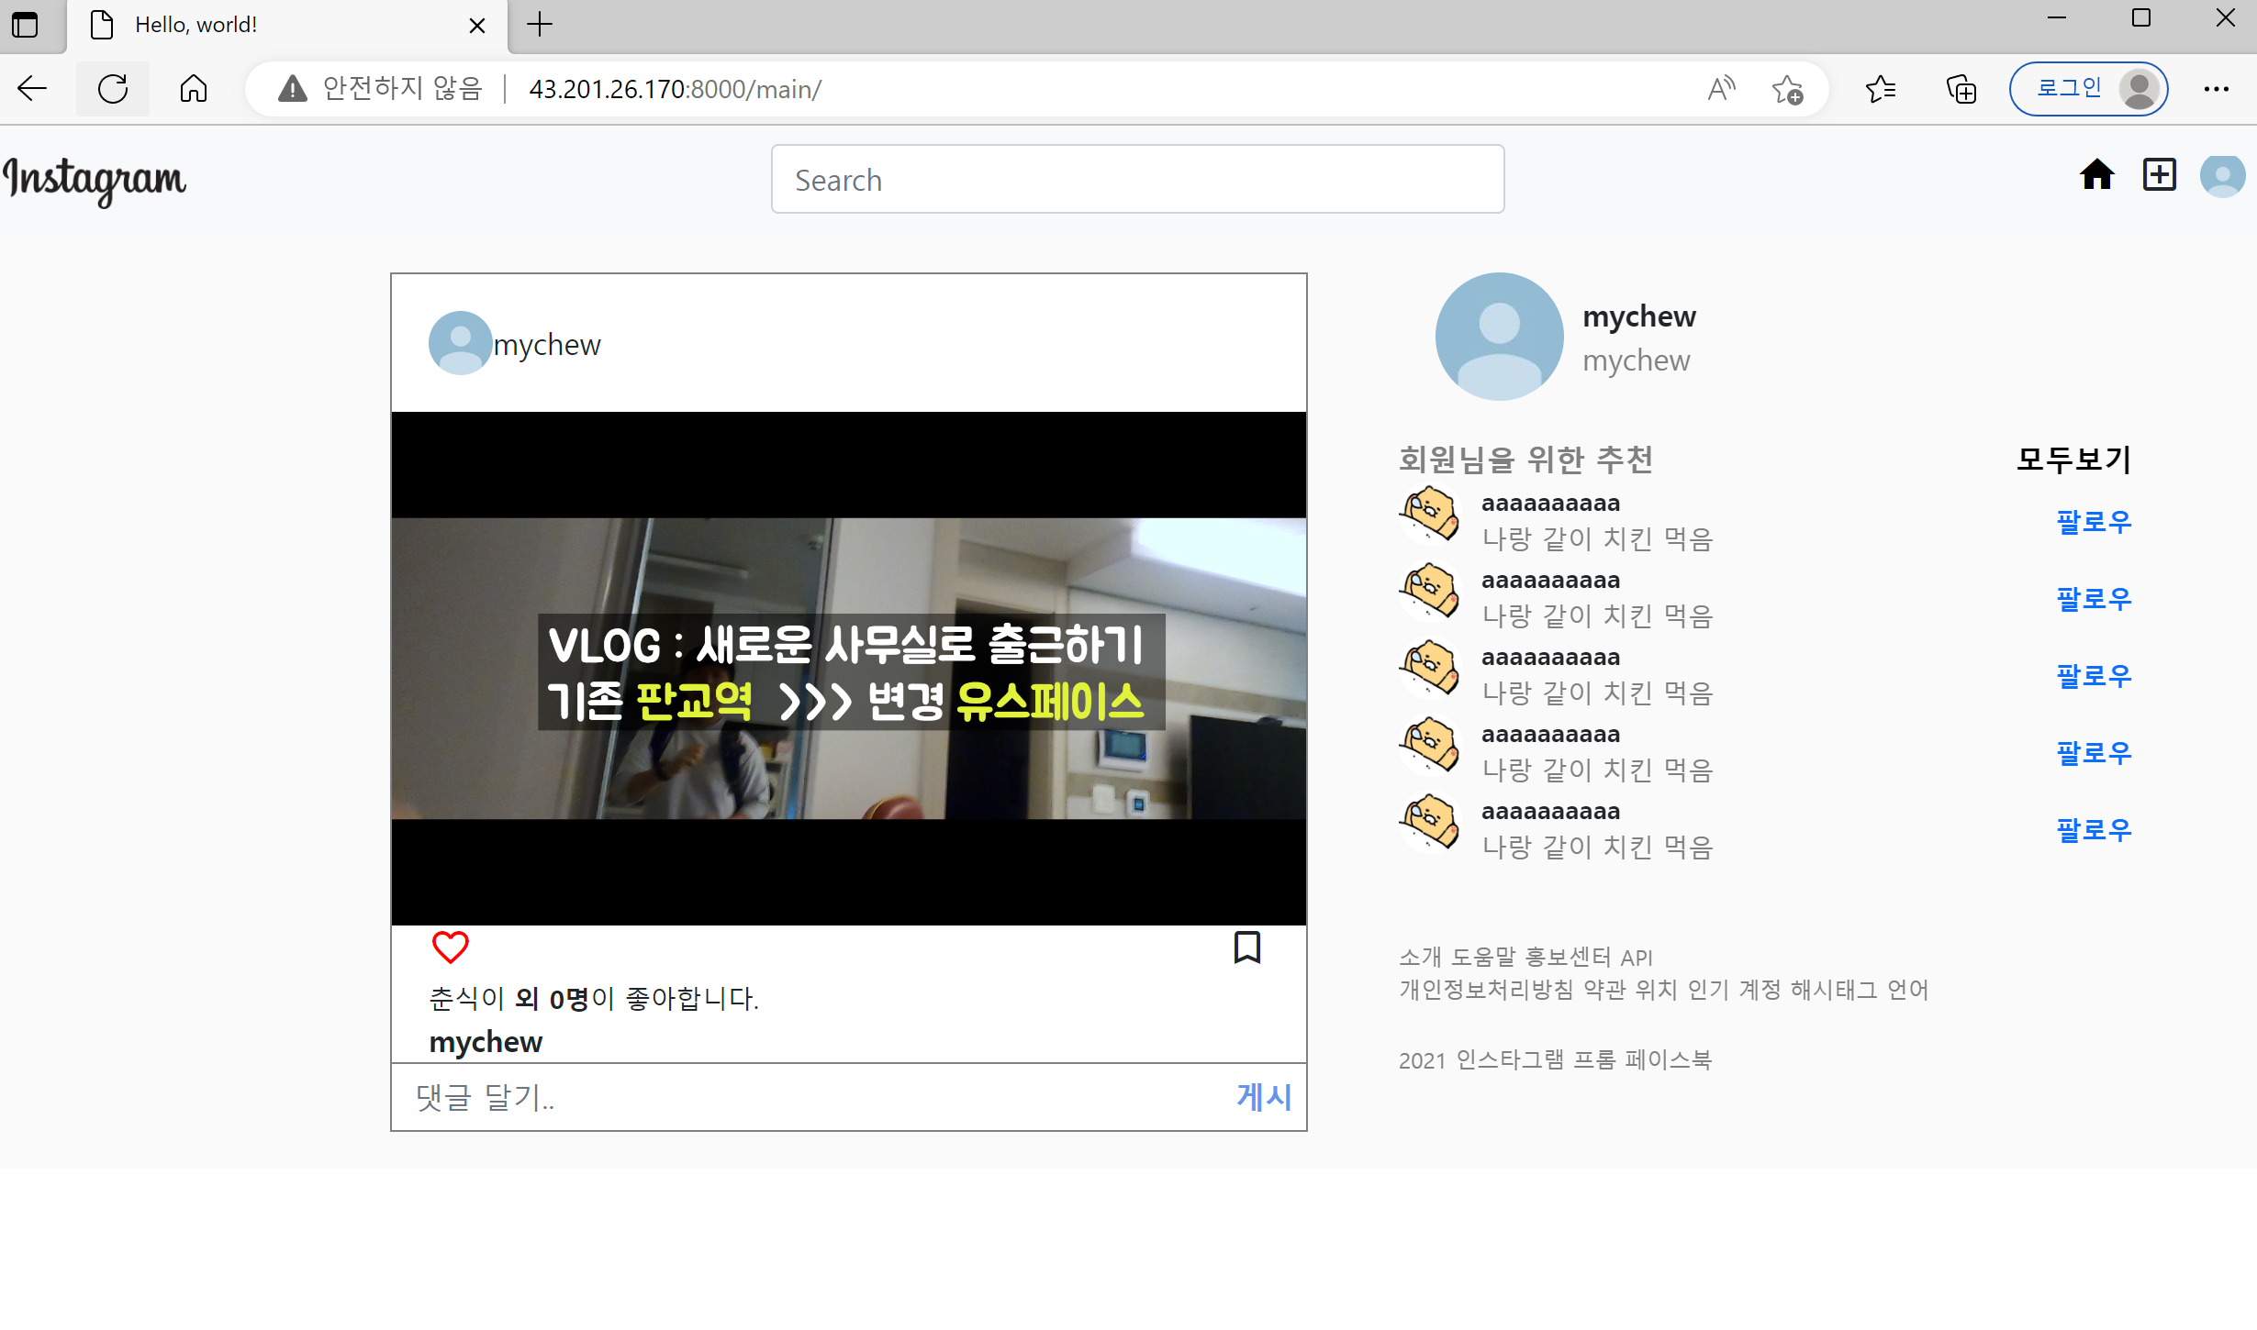Image resolution: width=2257 pixels, height=1330 pixels.
Task: Click the 게시 post comment button
Action: (1263, 1096)
